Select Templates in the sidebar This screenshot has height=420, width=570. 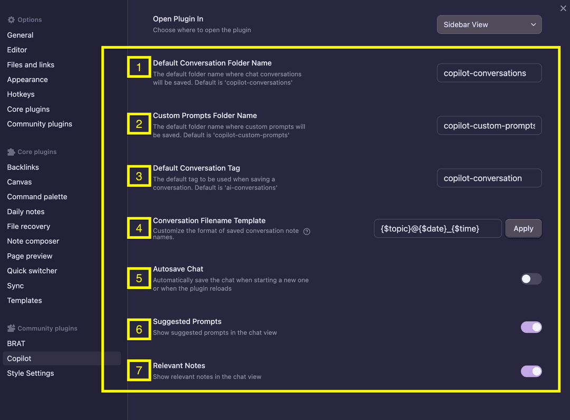point(24,300)
